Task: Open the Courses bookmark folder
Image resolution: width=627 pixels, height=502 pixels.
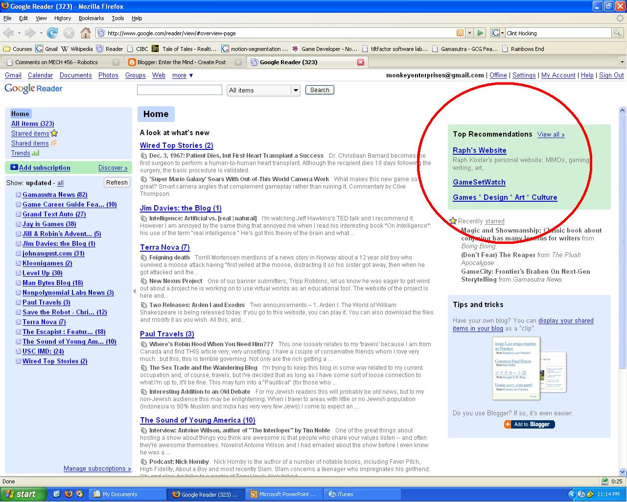Action: (18, 49)
